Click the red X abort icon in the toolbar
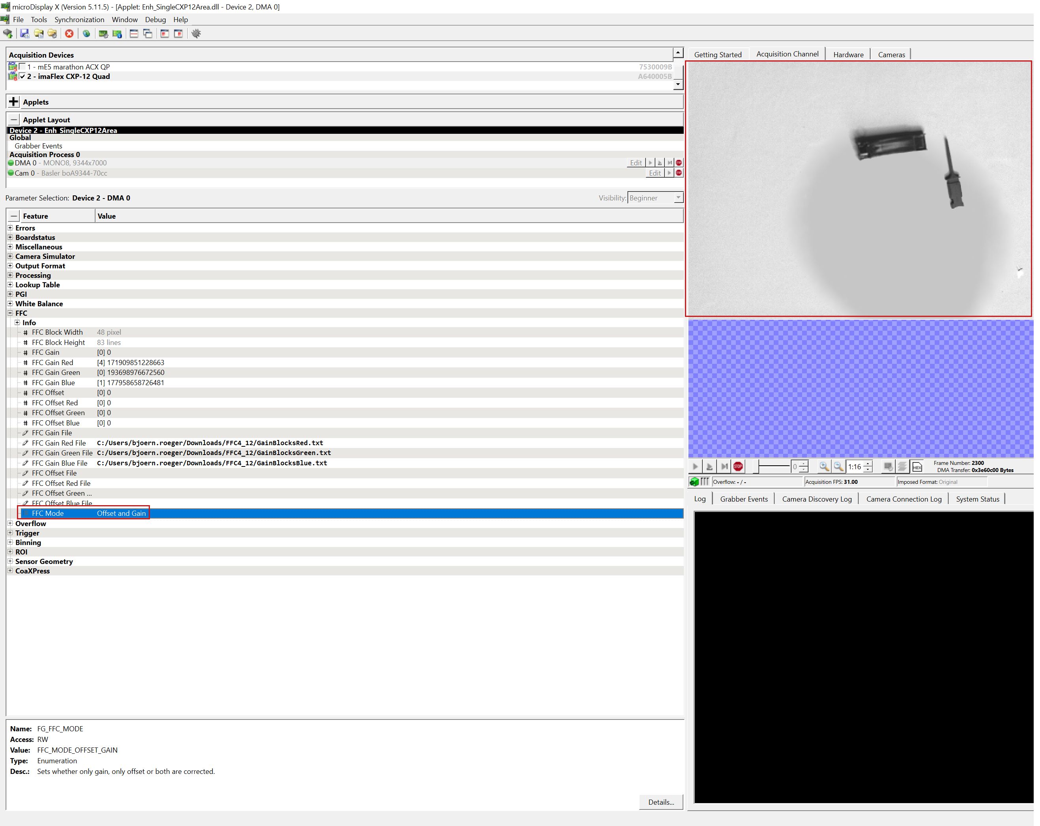Screen dimensions: 1040x826 [69, 33]
